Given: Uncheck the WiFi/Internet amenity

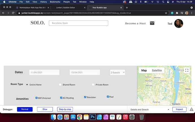Looking at the screenshot, I should [x=36, y=98].
